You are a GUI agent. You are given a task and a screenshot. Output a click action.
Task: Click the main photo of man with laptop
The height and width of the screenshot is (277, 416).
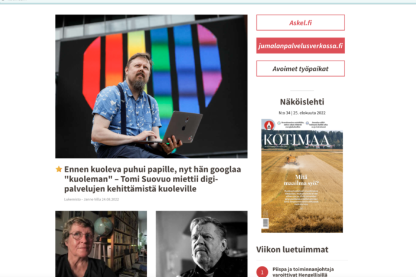(x=151, y=87)
